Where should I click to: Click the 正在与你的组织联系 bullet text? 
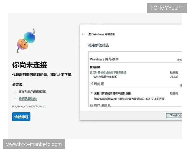[x=32, y=92]
